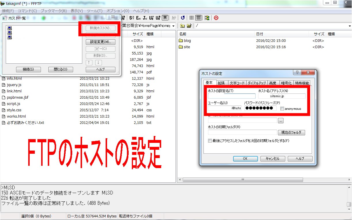Open the 文字コード tab
The image size is (352, 220).
click(x=237, y=83)
